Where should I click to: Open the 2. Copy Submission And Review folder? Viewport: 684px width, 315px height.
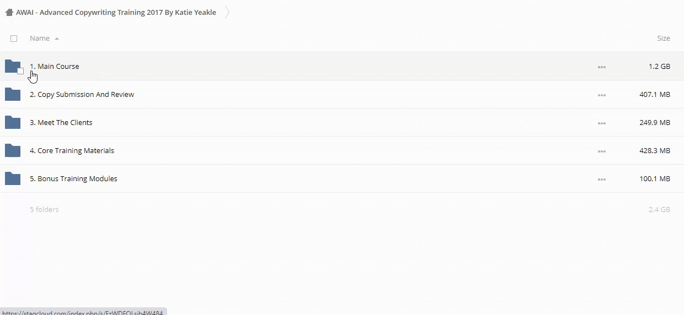tap(85, 95)
